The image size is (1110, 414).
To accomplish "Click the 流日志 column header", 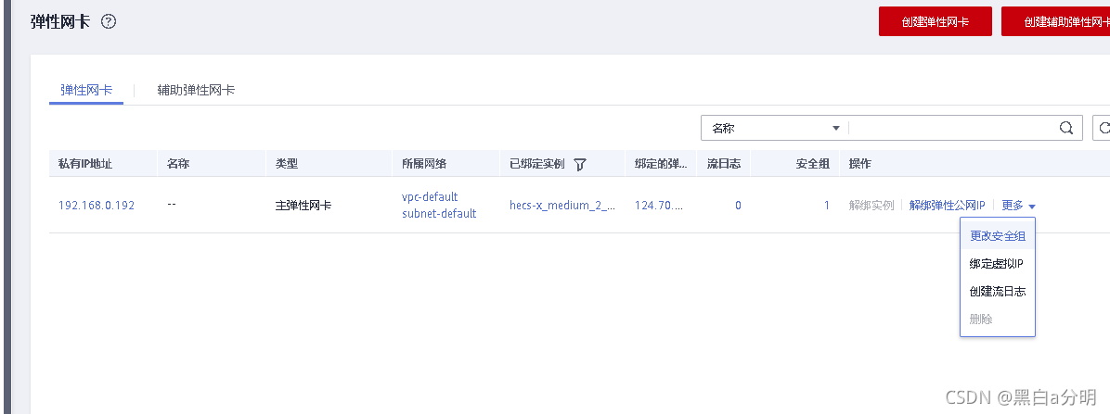I will 724,164.
